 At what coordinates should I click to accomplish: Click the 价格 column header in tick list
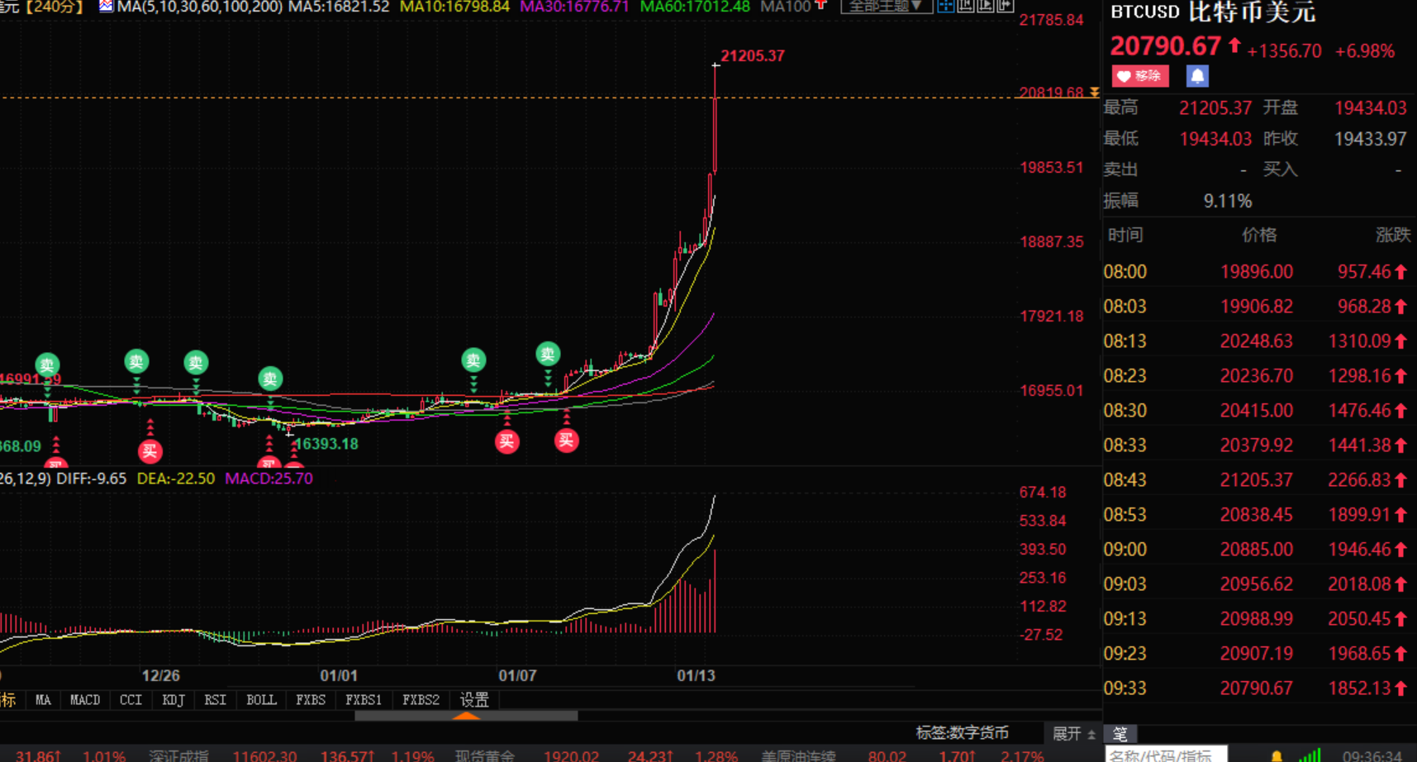point(1259,236)
